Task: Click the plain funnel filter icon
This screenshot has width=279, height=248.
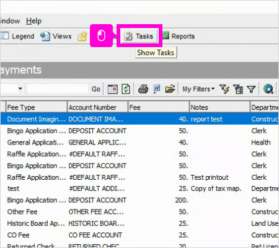Action: (x=251, y=89)
